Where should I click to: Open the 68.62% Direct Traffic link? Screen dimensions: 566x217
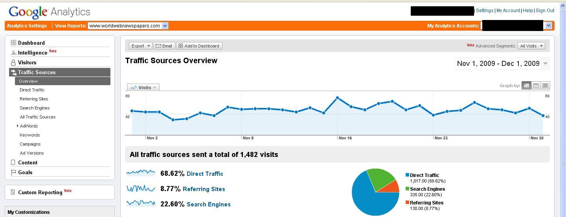pos(205,173)
